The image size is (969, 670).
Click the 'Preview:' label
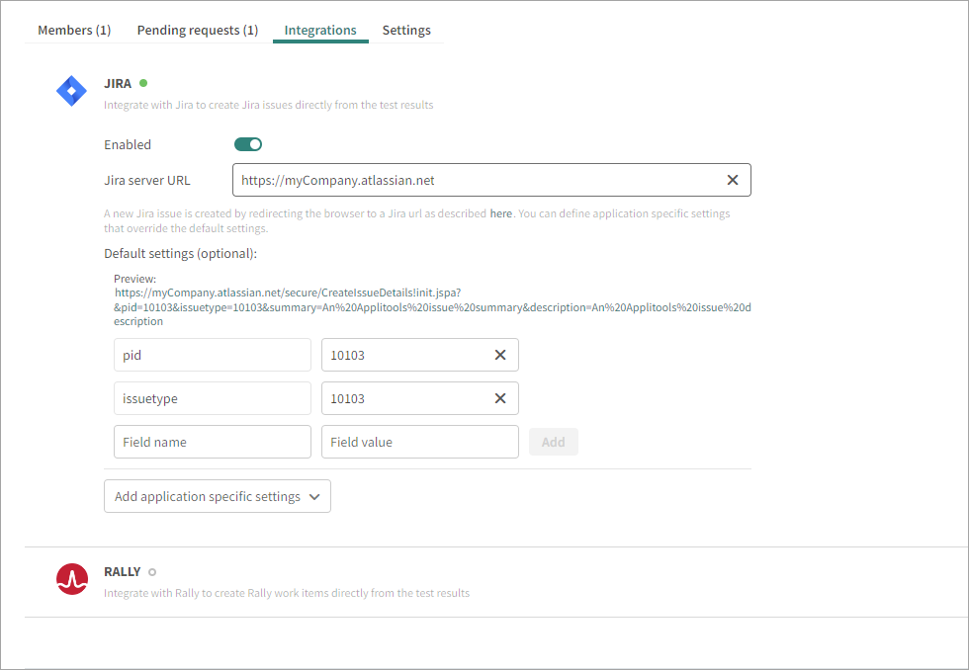[135, 279]
